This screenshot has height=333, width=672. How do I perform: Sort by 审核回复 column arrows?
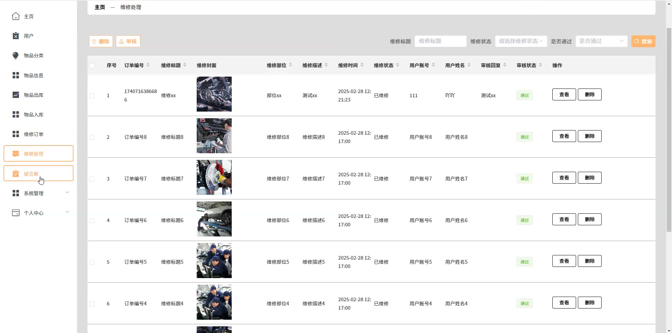(505, 65)
